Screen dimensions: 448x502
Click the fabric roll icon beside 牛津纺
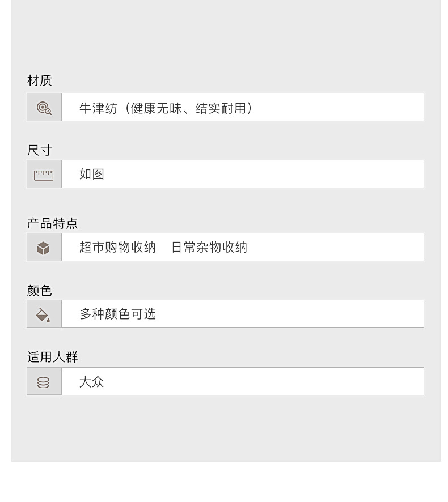point(44,108)
